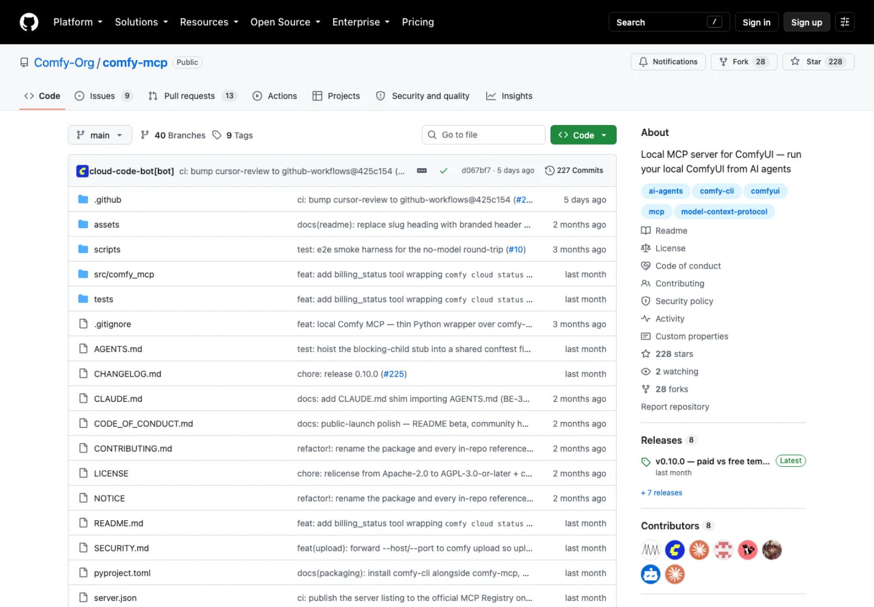Open the appearance settings icon next to Sign up
The width and height of the screenshot is (874, 607).
tap(845, 22)
